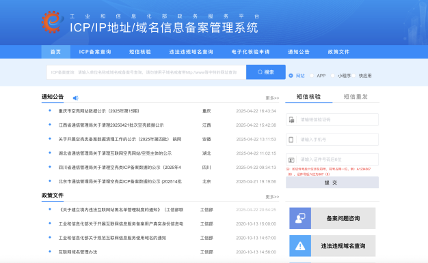
Task: Click 更多>> next to 通知公告 heading
Action: tap(272, 98)
